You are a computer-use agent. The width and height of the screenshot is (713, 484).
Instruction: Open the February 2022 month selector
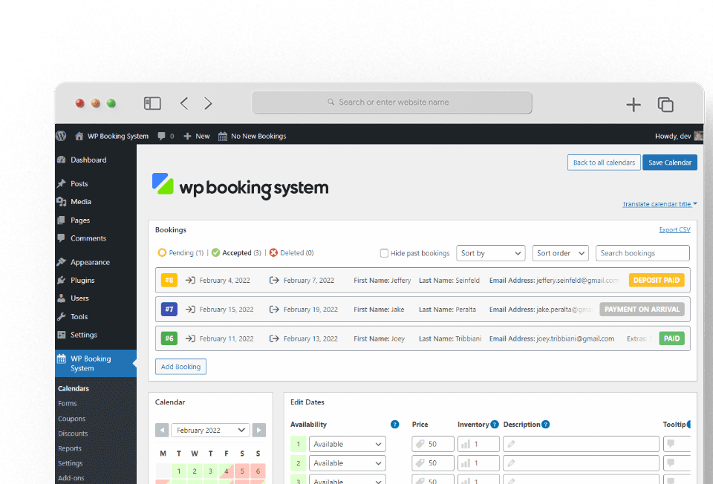(x=211, y=431)
